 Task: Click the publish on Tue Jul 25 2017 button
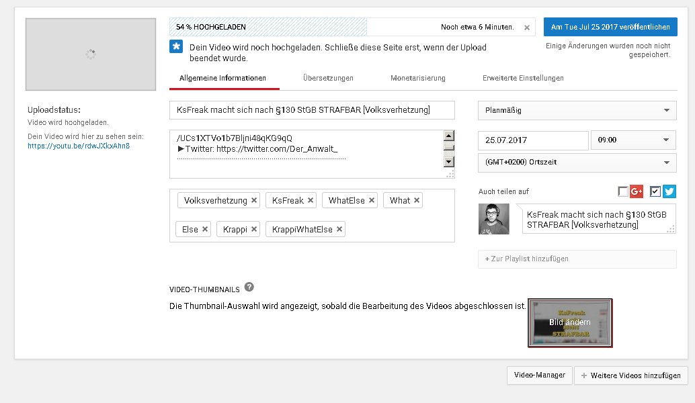click(x=610, y=27)
